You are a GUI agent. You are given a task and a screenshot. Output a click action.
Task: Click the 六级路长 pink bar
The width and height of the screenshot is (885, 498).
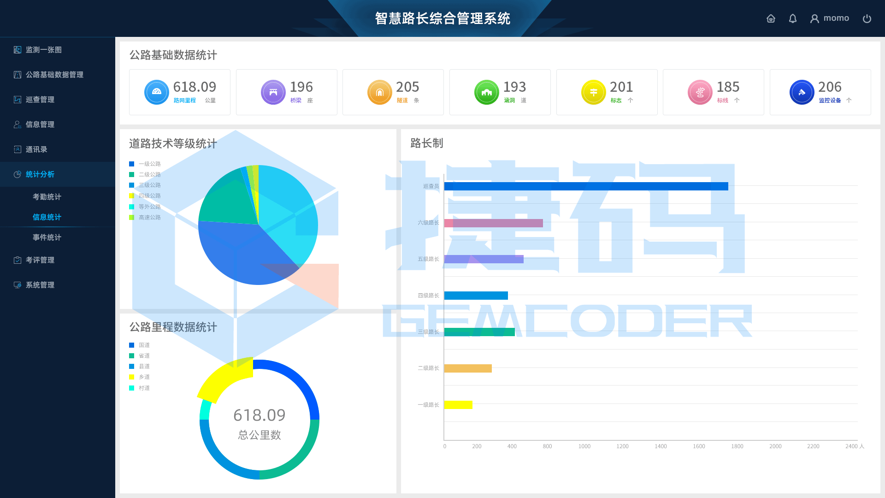[493, 223]
